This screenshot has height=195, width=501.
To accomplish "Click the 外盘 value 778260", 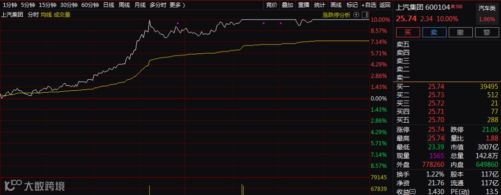I will (x=433, y=164).
